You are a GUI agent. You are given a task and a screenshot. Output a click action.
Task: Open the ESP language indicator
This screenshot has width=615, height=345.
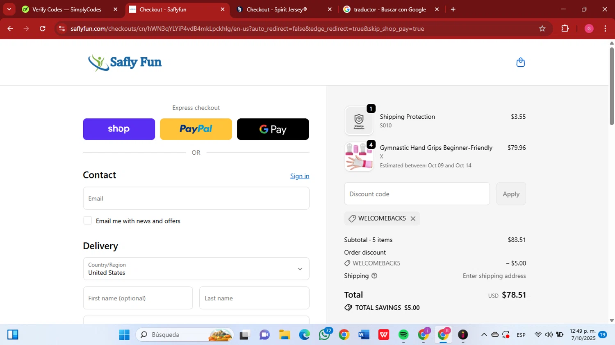tap(521, 335)
